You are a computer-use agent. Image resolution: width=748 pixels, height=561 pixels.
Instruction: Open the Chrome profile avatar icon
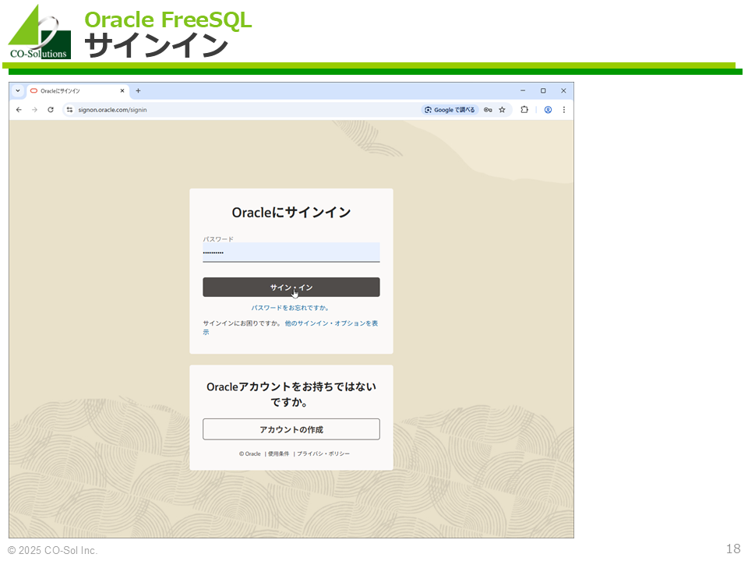coord(548,110)
